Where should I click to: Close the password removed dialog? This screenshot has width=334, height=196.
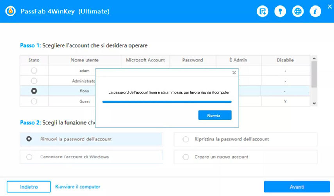[234, 73]
